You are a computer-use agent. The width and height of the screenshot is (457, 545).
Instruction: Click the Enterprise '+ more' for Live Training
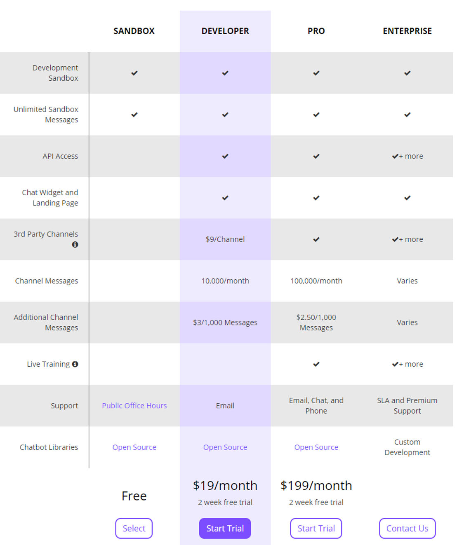pos(411,364)
